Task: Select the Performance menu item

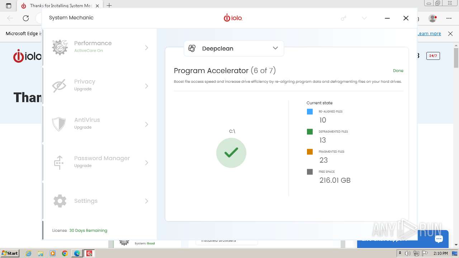Action: coord(100,47)
